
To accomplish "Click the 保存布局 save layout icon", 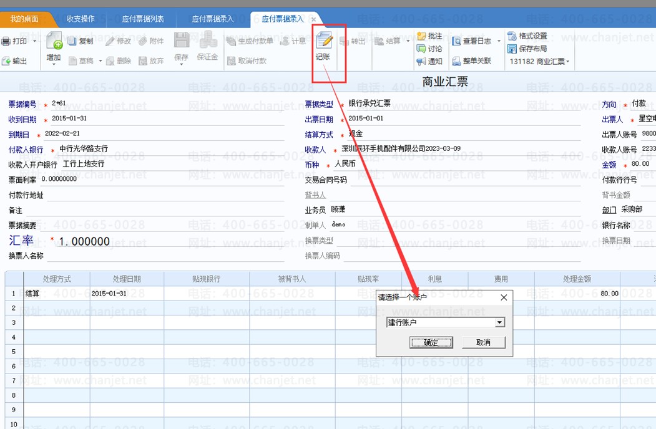I will coord(512,49).
